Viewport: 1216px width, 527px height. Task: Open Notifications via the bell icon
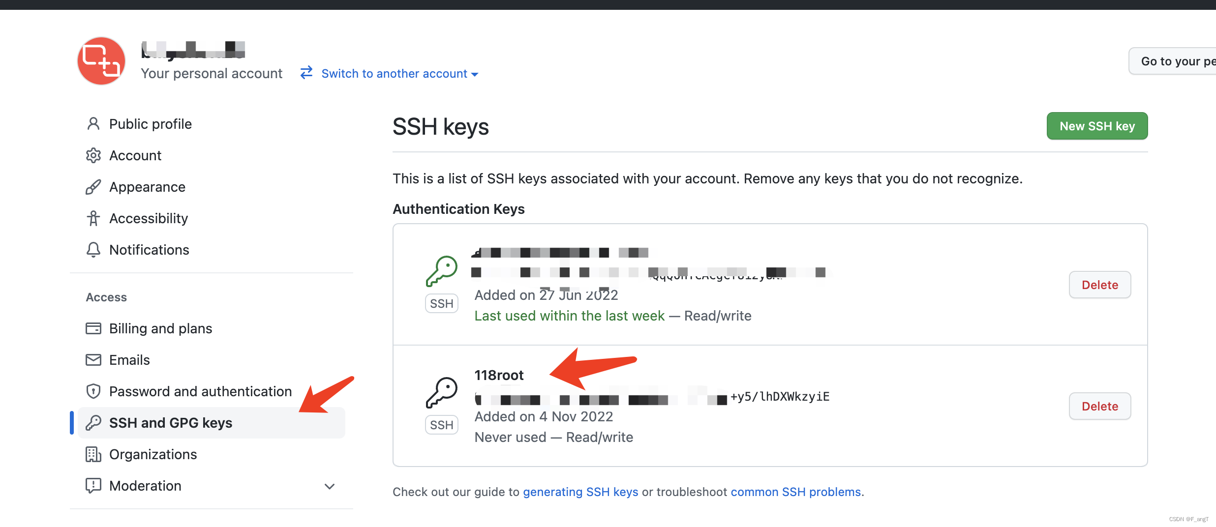(x=93, y=250)
